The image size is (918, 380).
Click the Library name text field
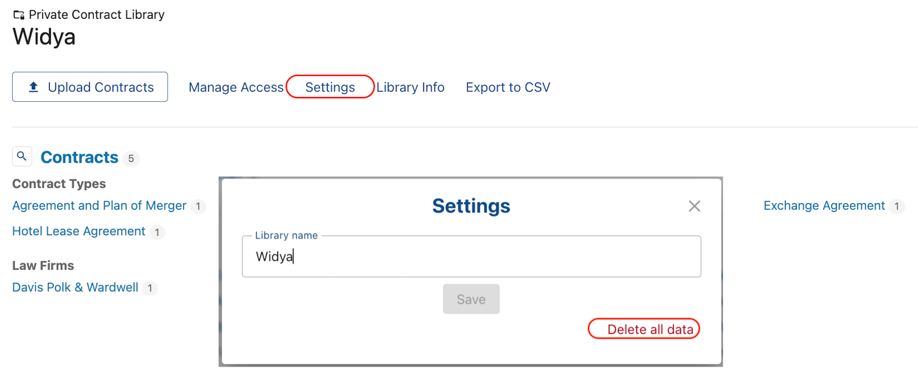(x=471, y=256)
